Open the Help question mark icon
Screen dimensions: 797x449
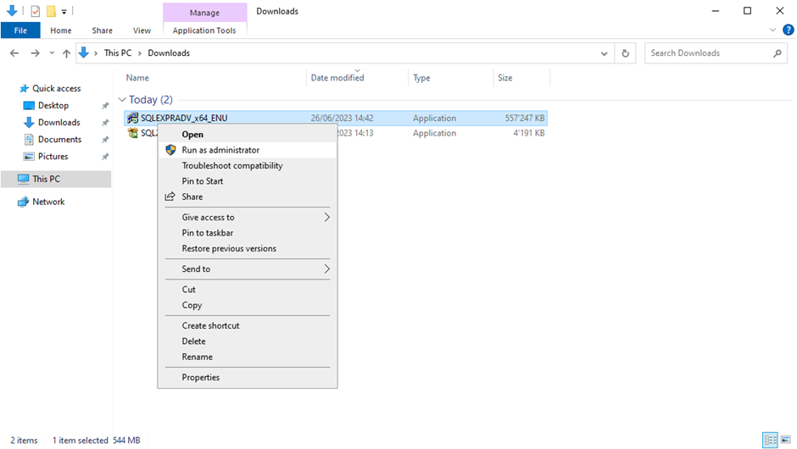coord(789,30)
